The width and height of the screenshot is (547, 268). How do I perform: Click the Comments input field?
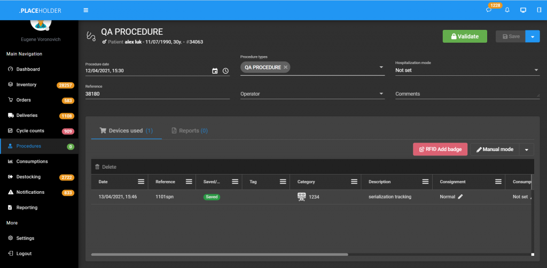465,94
